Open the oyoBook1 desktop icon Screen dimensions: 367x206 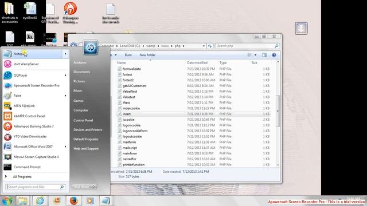point(30,12)
